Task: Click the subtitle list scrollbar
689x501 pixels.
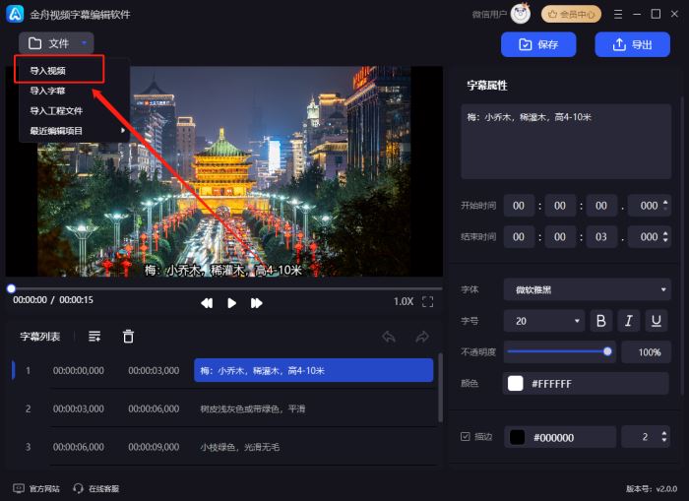Action: click(x=440, y=388)
